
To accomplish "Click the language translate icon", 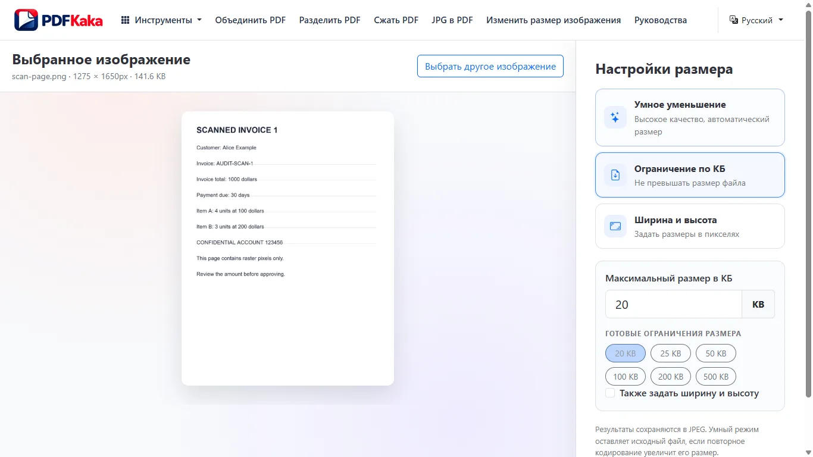I will 734,20.
